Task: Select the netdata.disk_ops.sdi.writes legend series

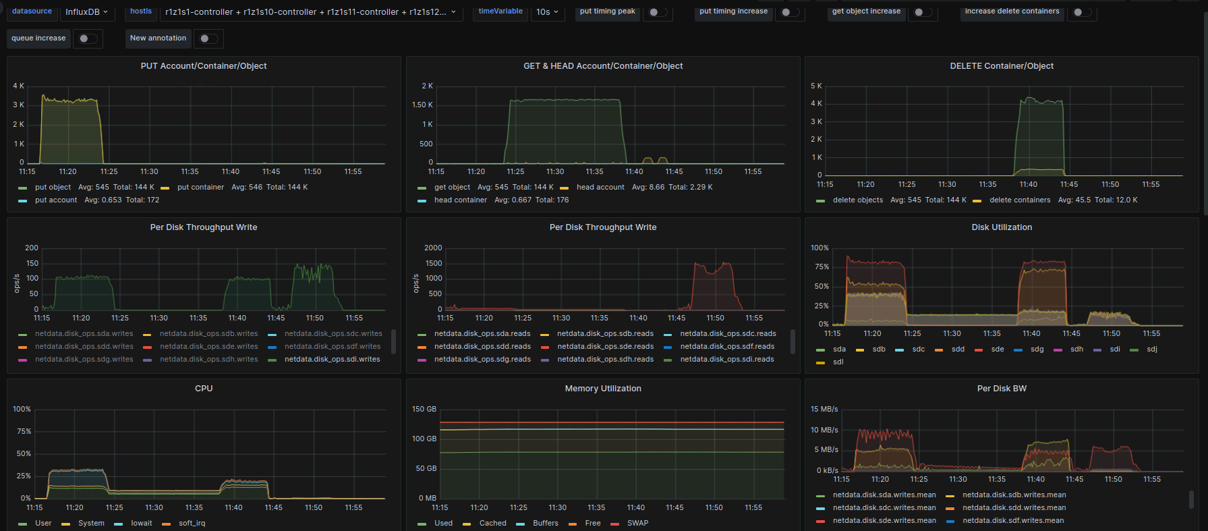Action: pos(332,360)
